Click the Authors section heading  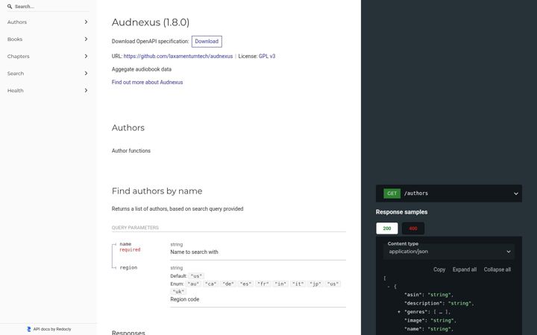pyautogui.click(x=128, y=128)
